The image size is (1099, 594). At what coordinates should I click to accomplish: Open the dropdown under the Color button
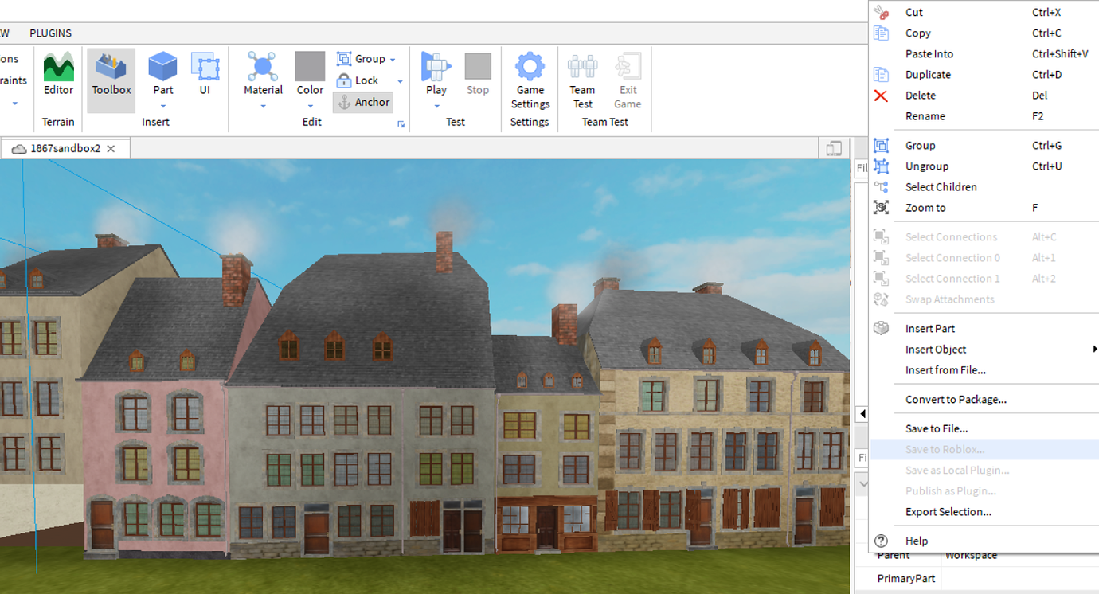click(310, 106)
